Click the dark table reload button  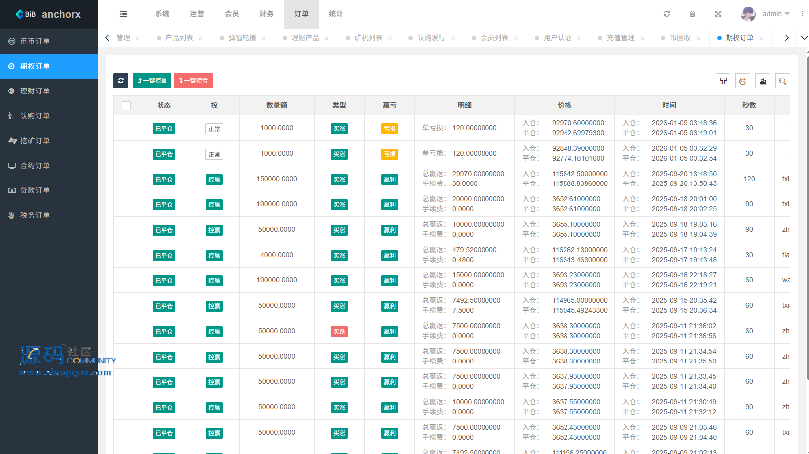click(x=121, y=81)
